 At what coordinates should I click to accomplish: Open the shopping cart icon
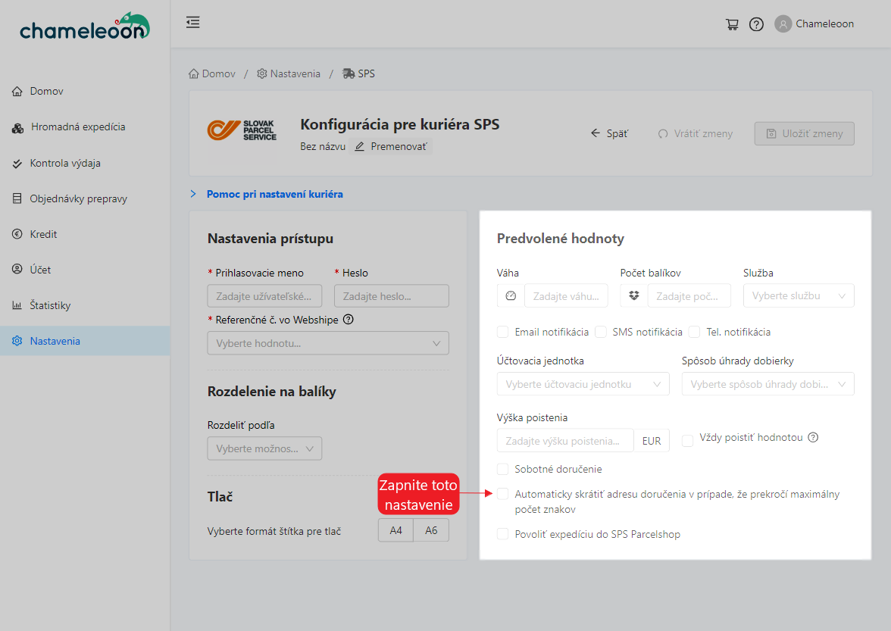pos(732,24)
